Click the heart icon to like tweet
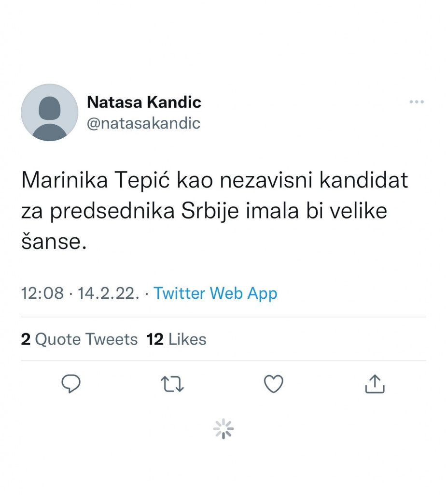 click(273, 383)
